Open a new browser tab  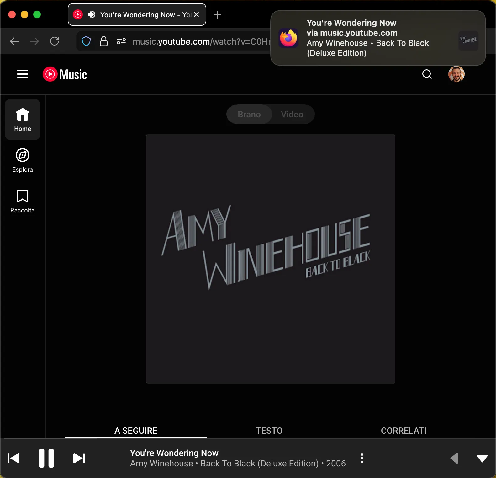(217, 15)
